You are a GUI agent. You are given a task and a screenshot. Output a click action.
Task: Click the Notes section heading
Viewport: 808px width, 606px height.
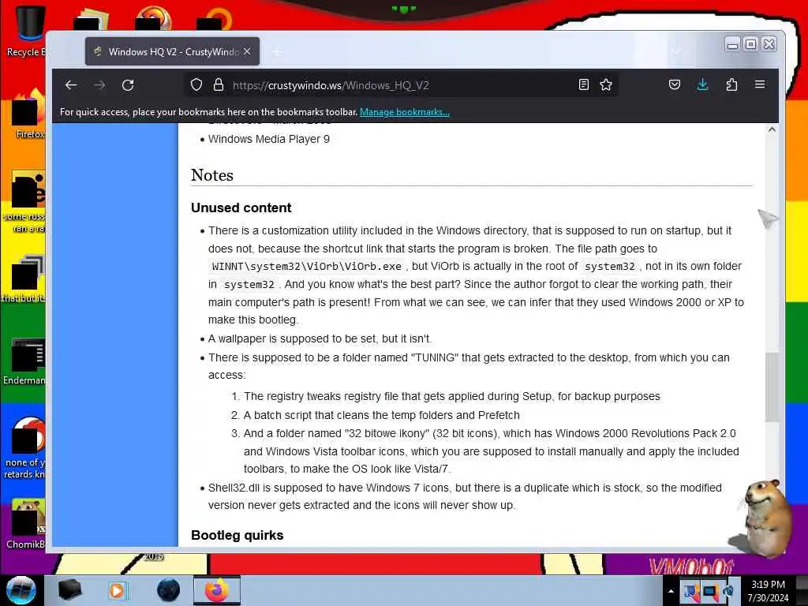[212, 175]
